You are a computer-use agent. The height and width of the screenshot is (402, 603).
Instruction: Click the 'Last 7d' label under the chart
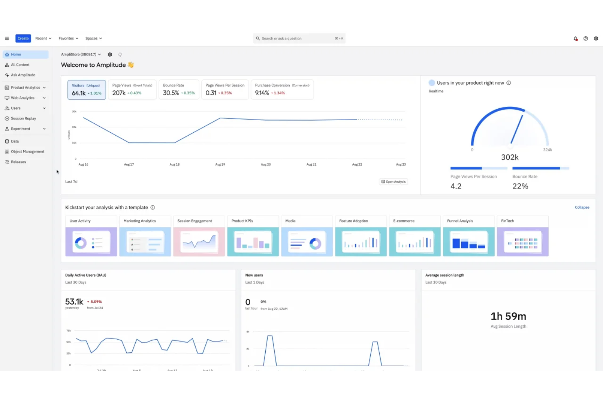click(x=71, y=182)
